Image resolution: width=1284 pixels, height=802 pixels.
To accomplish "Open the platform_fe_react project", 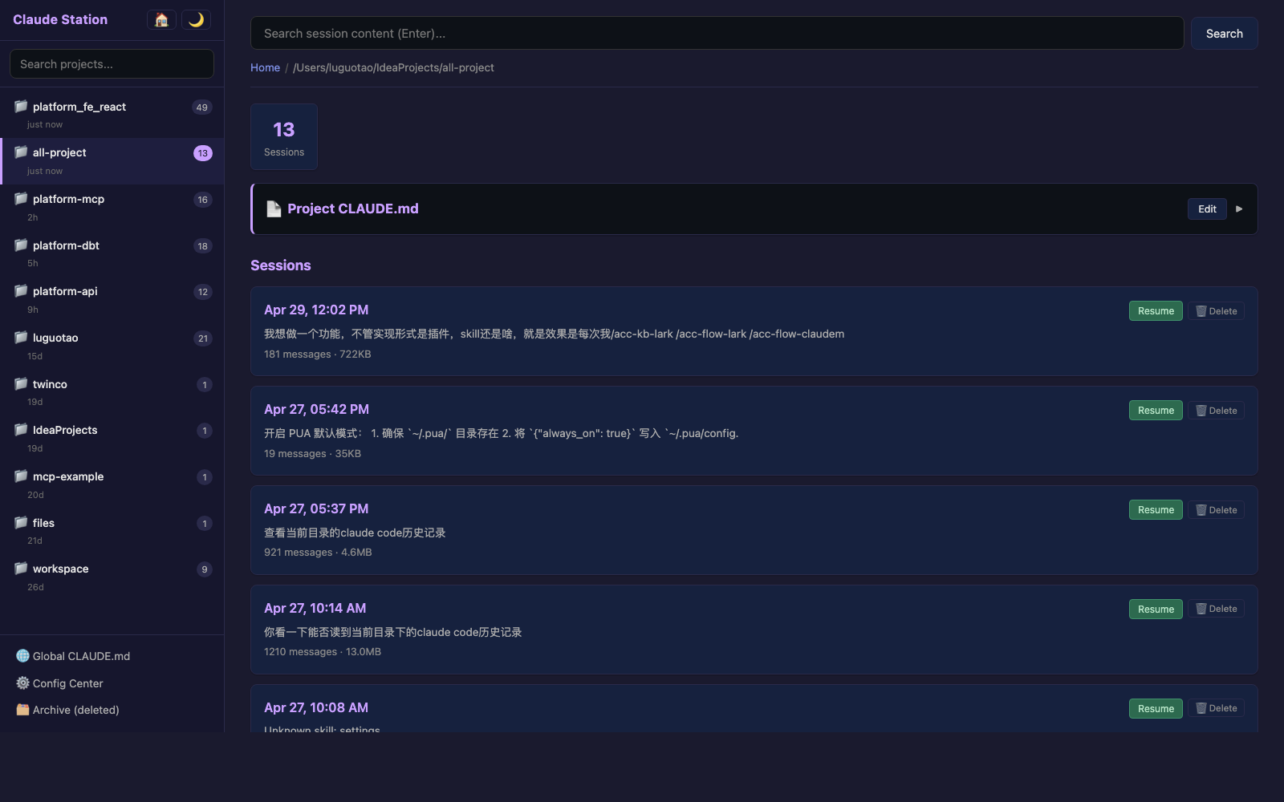I will [x=112, y=115].
